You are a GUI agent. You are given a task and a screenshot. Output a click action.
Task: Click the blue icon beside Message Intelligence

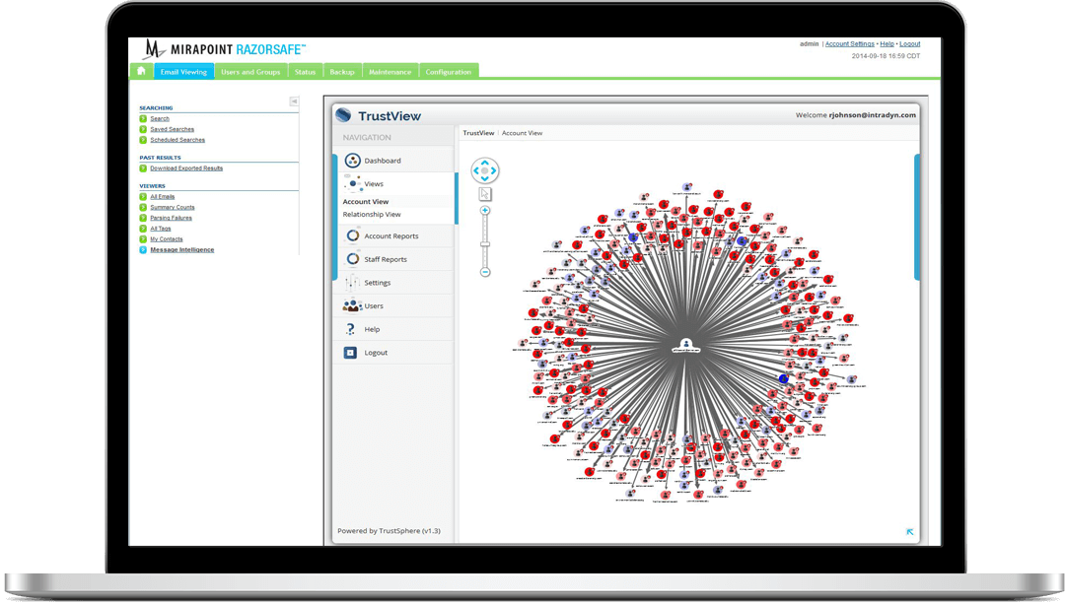coord(143,249)
